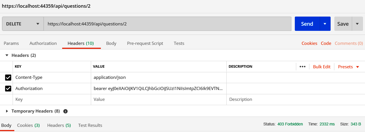Click the Save button
The width and height of the screenshot is (365, 132).
coord(343,24)
